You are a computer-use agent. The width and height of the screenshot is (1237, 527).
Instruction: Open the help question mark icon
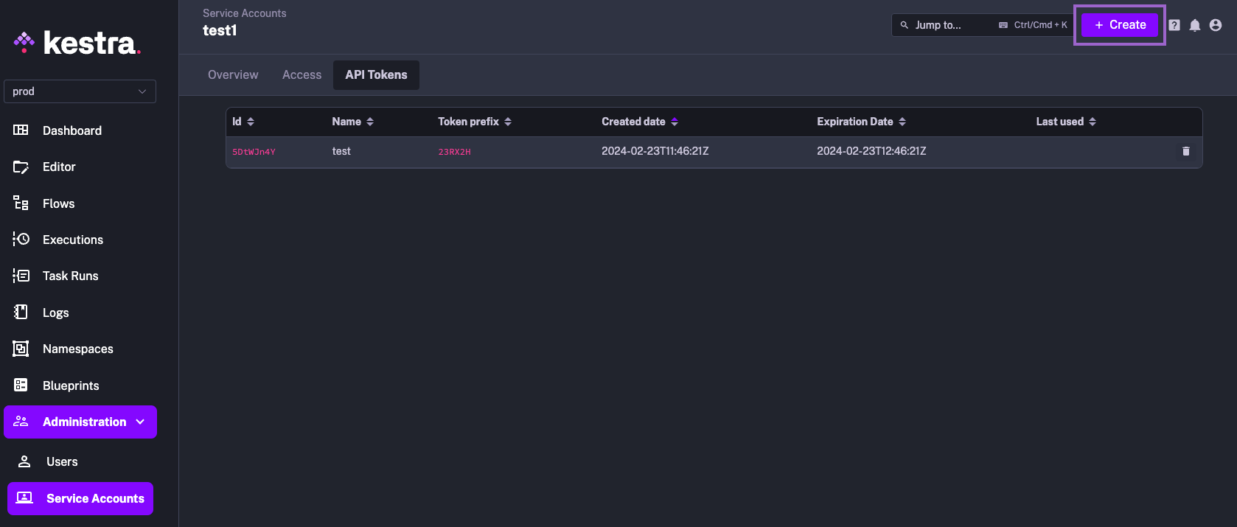(x=1174, y=25)
